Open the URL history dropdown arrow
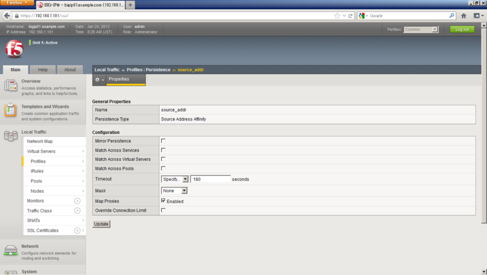 344,16
